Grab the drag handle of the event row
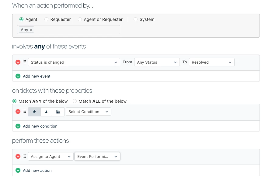Image resolution: width=272 pixels, height=180 pixels. coord(25,62)
